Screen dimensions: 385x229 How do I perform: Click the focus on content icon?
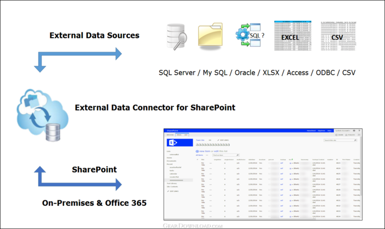(359, 135)
